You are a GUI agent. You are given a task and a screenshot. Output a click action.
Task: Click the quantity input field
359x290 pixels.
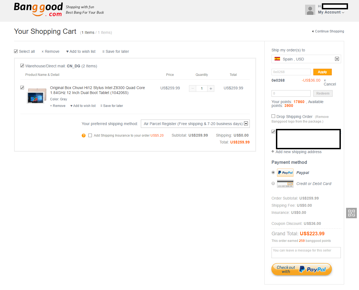tap(202, 89)
